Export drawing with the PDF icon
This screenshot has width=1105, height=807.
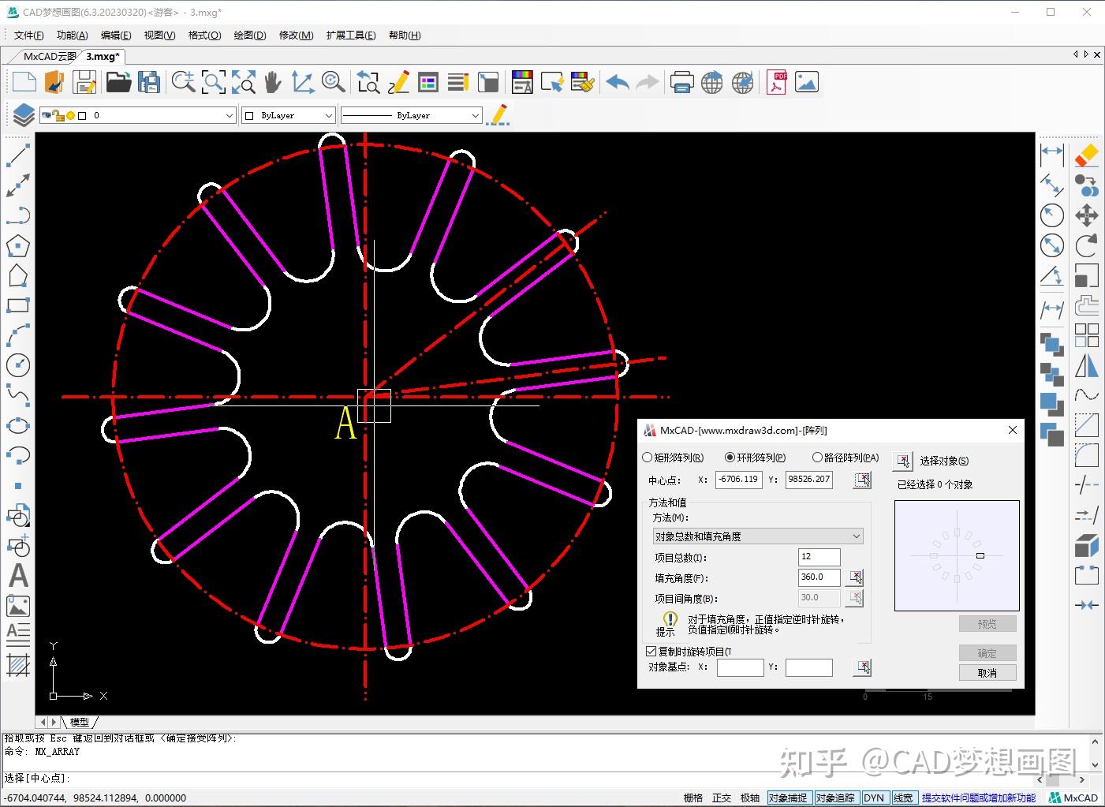(x=777, y=82)
